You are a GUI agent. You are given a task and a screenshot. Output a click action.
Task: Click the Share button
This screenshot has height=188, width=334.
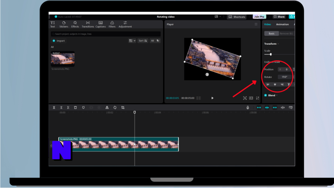279,17
